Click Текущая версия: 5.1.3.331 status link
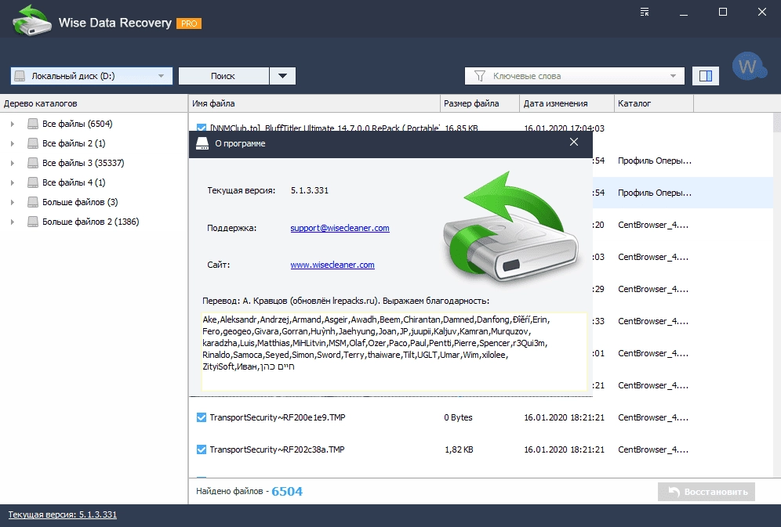Screen dimensions: 781x527 pyautogui.click(x=62, y=514)
